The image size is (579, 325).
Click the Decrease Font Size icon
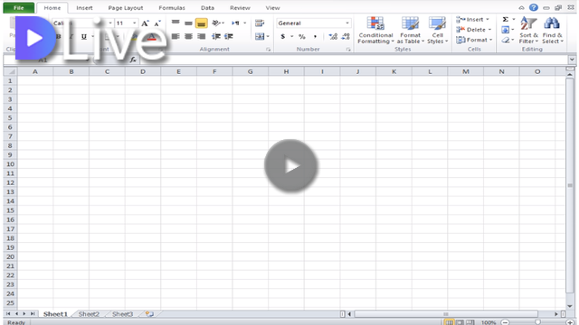157,23
